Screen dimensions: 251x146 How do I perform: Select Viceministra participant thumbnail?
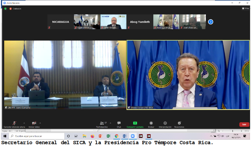(87, 22)
